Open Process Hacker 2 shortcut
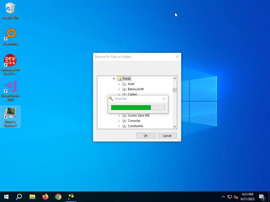This screenshot has width=270, height=202. coord(10,117)
